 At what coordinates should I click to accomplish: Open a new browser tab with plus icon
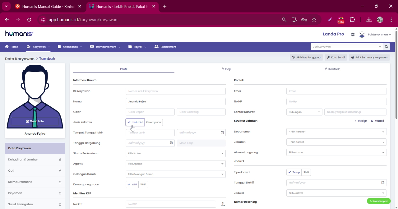tap(165, 6)
